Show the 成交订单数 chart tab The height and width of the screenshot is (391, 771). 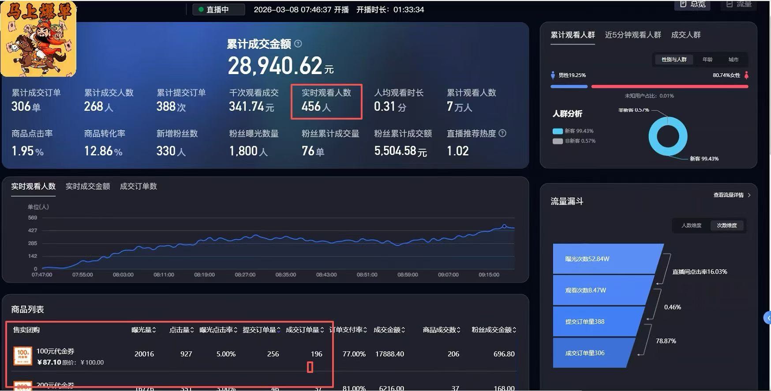point(138,186)
